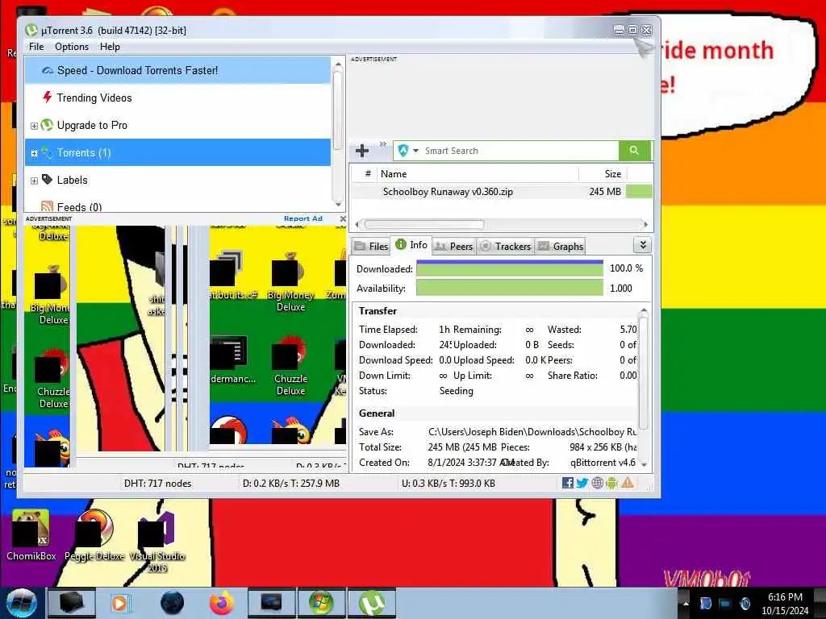The width and height of the screenshot is (826, 619).
Task: Select the Torrents (1) category
Action: pyautogui.click(x=177, y=152)
